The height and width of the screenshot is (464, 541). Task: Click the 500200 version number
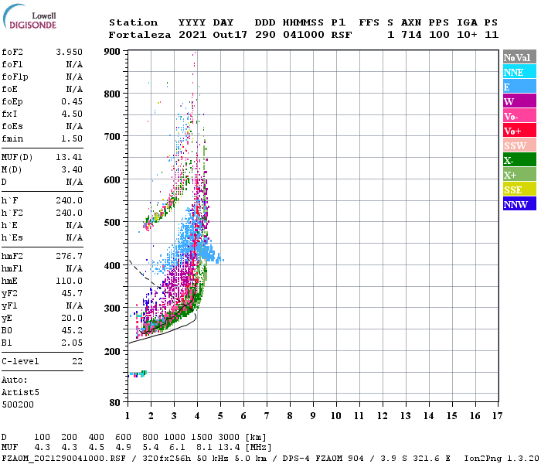[x=18, y=404]
